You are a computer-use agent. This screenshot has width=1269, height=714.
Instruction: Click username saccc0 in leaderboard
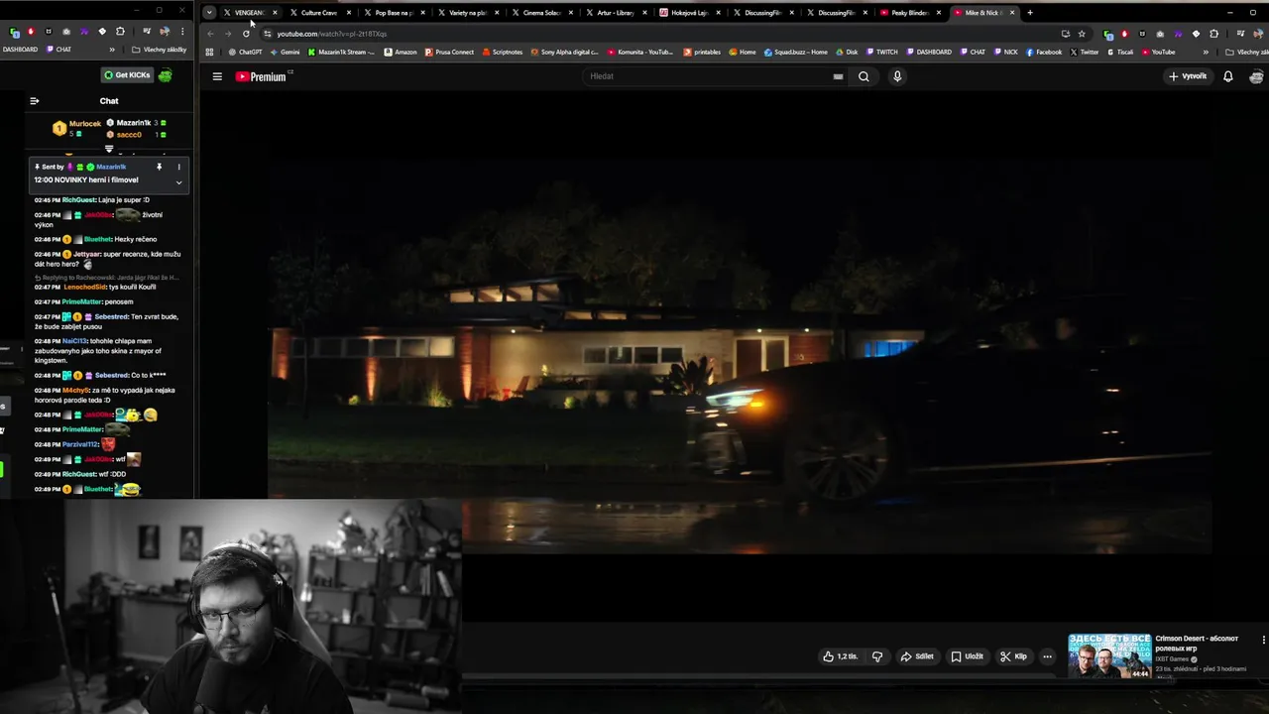(x=129, y=134)
